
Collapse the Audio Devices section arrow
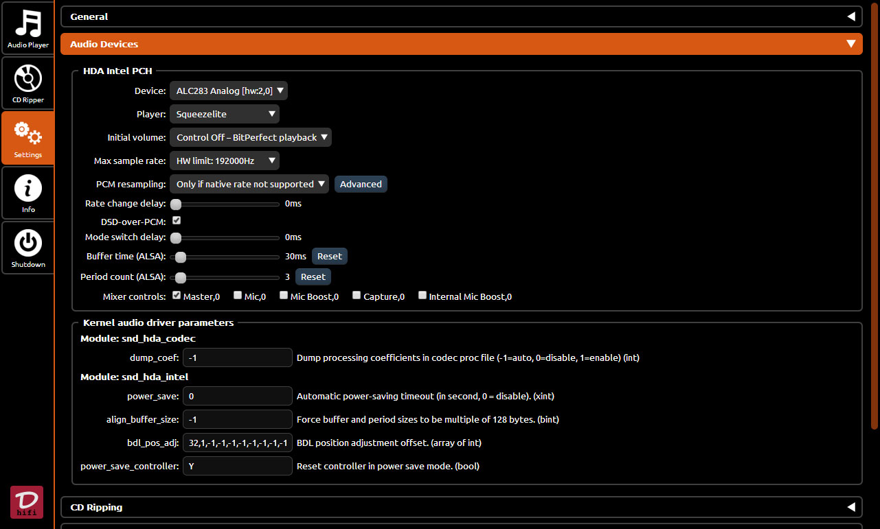pyautogui.click(x=850, y=44)
